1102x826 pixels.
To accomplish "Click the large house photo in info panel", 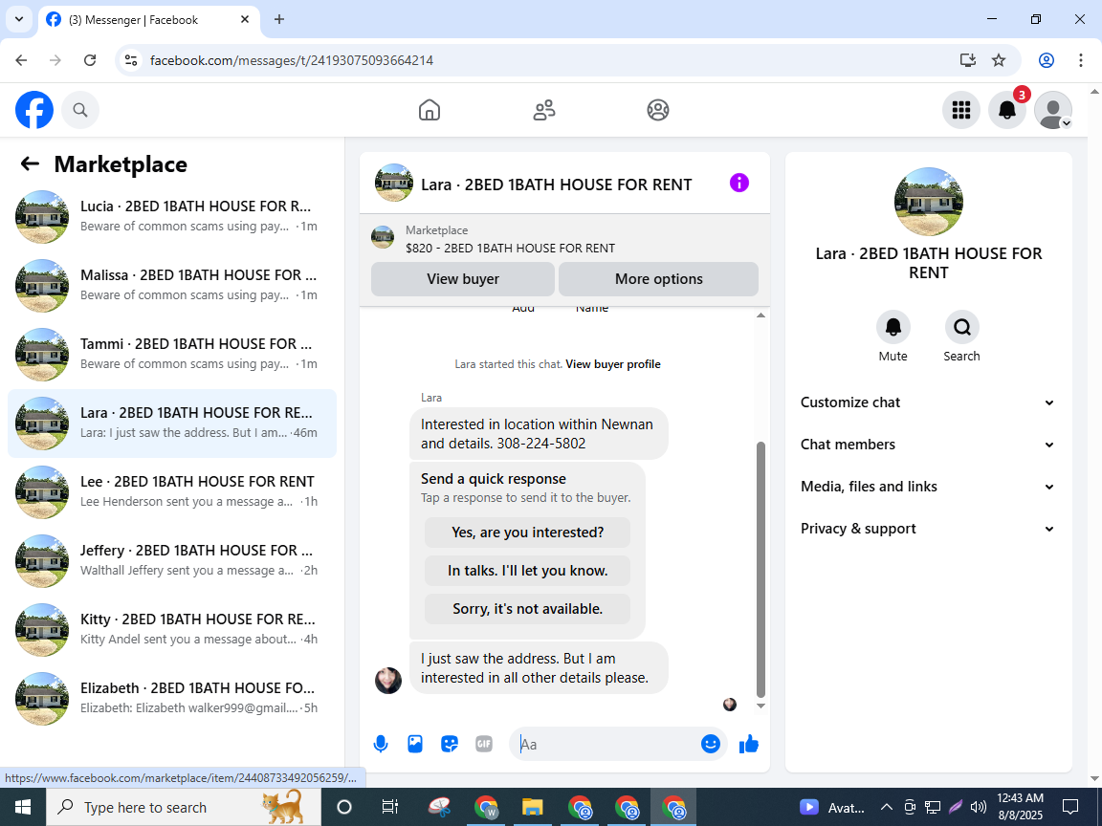I will pyautogui.click(x=929, y=202).
